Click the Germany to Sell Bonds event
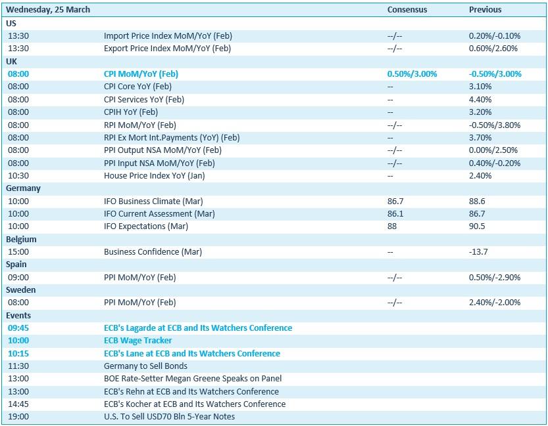548x426 pixels. [x=145, y=366]
